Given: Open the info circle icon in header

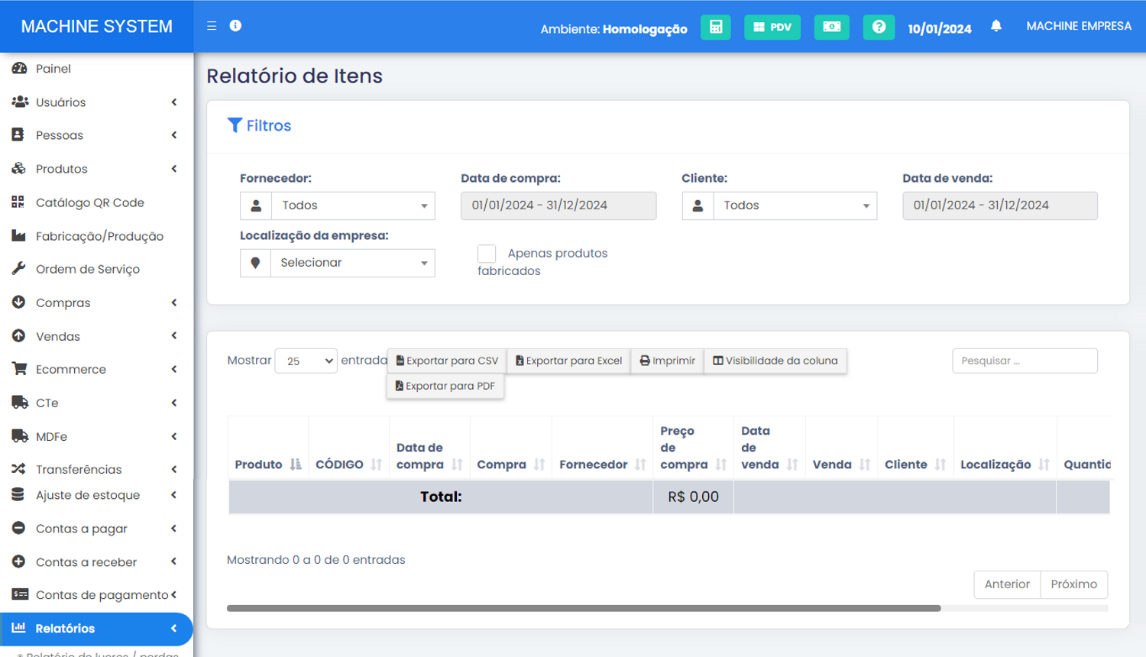Looking at the screenshot, I should point(235,26).
